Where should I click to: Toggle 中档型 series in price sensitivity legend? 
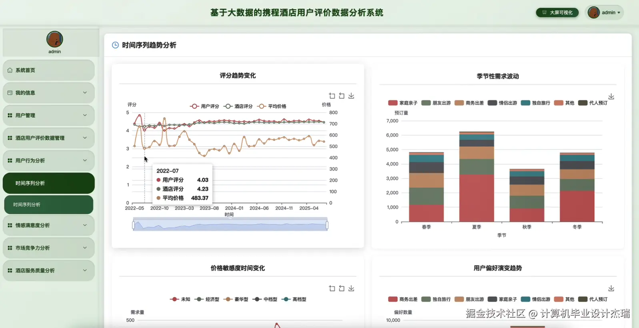pyautogui.click(x=265, y=299)
